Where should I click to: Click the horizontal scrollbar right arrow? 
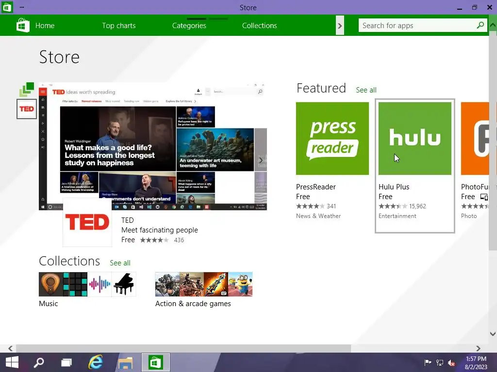click(x=478, y=348)
